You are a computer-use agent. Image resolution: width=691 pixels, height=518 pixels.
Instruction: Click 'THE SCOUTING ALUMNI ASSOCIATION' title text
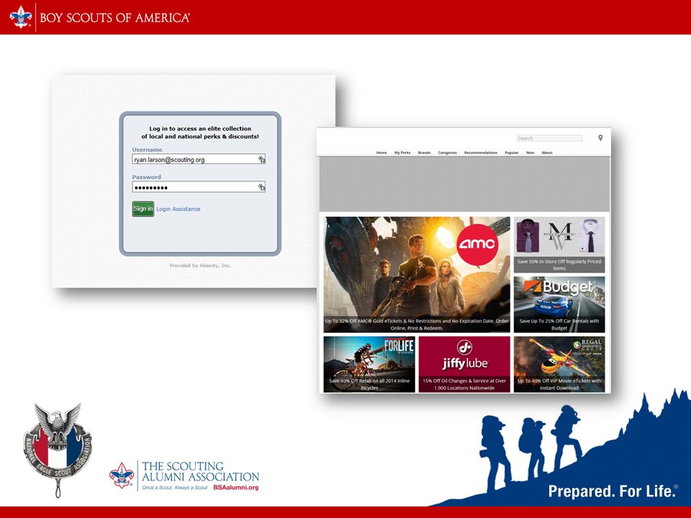pos(201,471)
